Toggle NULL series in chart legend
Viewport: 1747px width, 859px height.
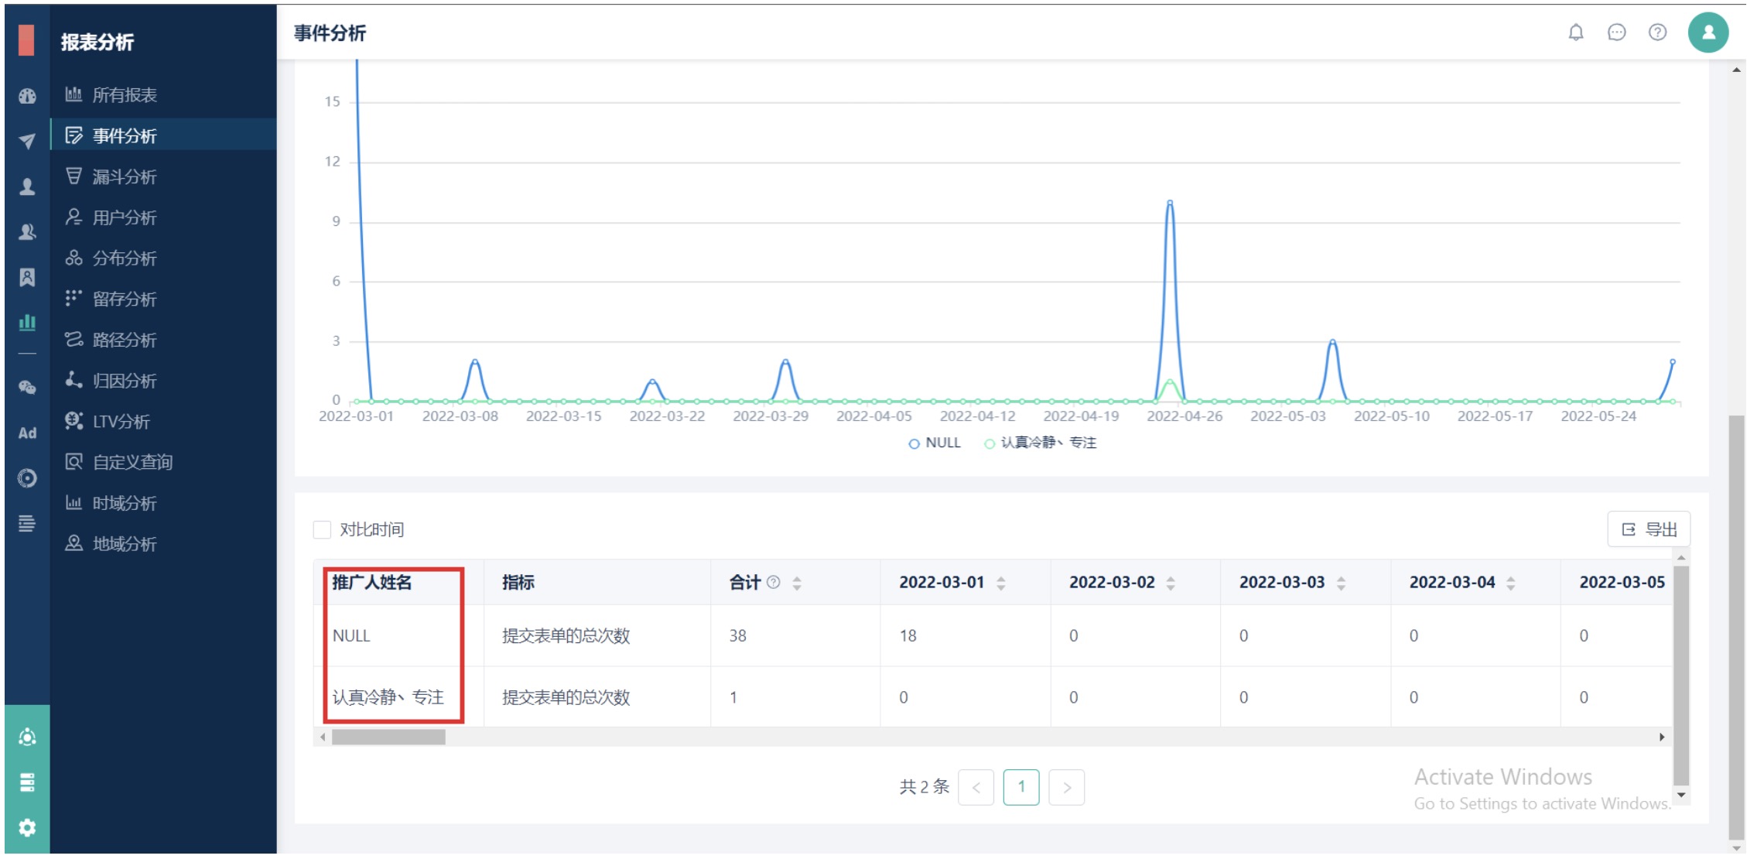tap(934, 443)
